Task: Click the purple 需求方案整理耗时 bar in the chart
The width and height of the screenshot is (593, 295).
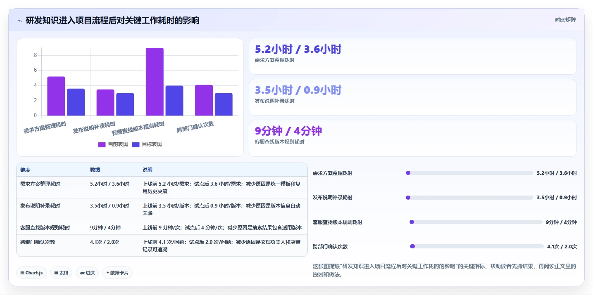Action: point(56,96)
